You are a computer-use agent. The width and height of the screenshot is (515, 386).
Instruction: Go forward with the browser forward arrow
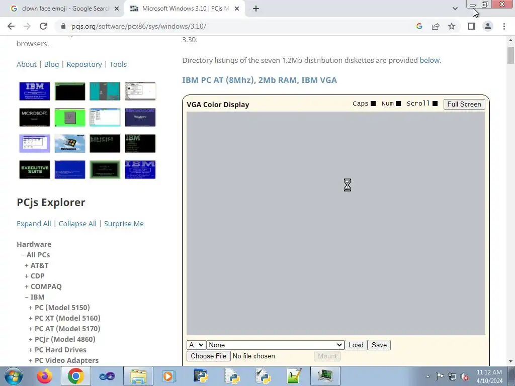[x=27, y=26]
